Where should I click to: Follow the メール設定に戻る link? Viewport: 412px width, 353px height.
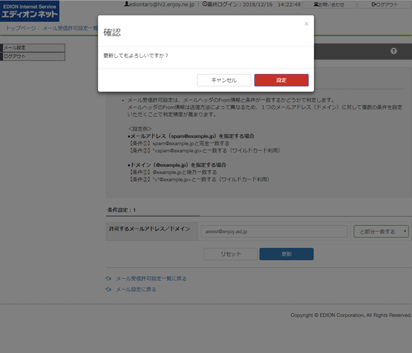(x=136, y=289)
